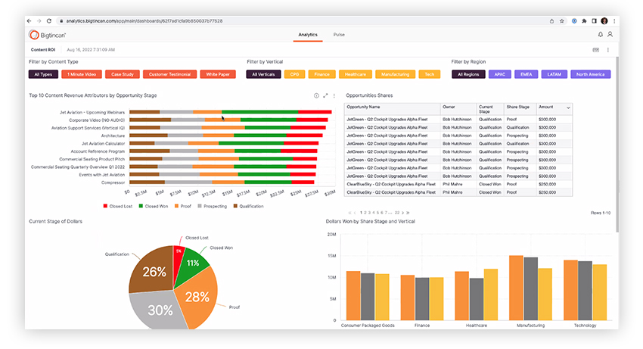Image resolution: width=643 pixels, height=349 pixels.
Task: Jump to last page of Opportunities table
Action: coord(408,213)
